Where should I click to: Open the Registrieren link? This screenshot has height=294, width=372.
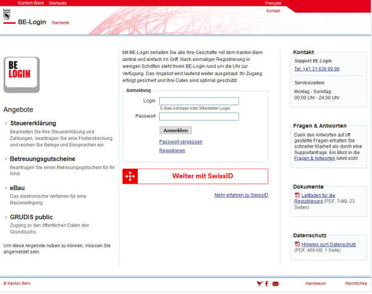172,151
